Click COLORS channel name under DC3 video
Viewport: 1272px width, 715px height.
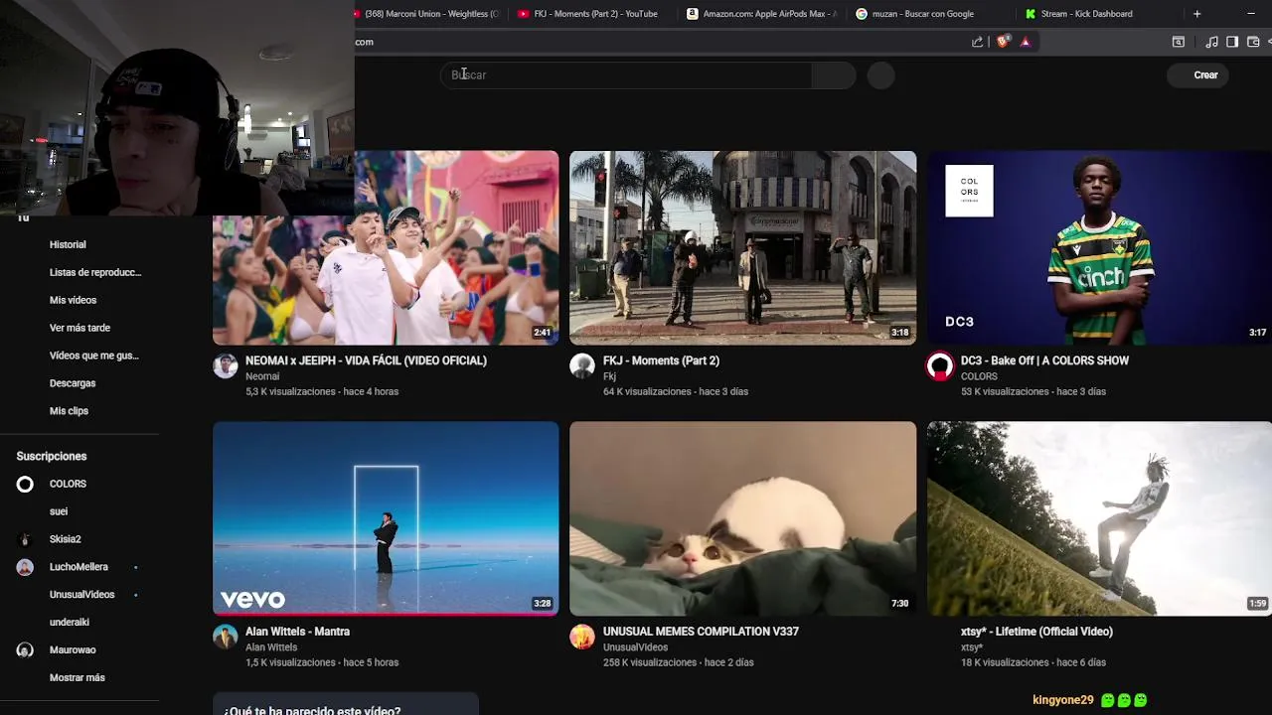(x=979, y=376)
